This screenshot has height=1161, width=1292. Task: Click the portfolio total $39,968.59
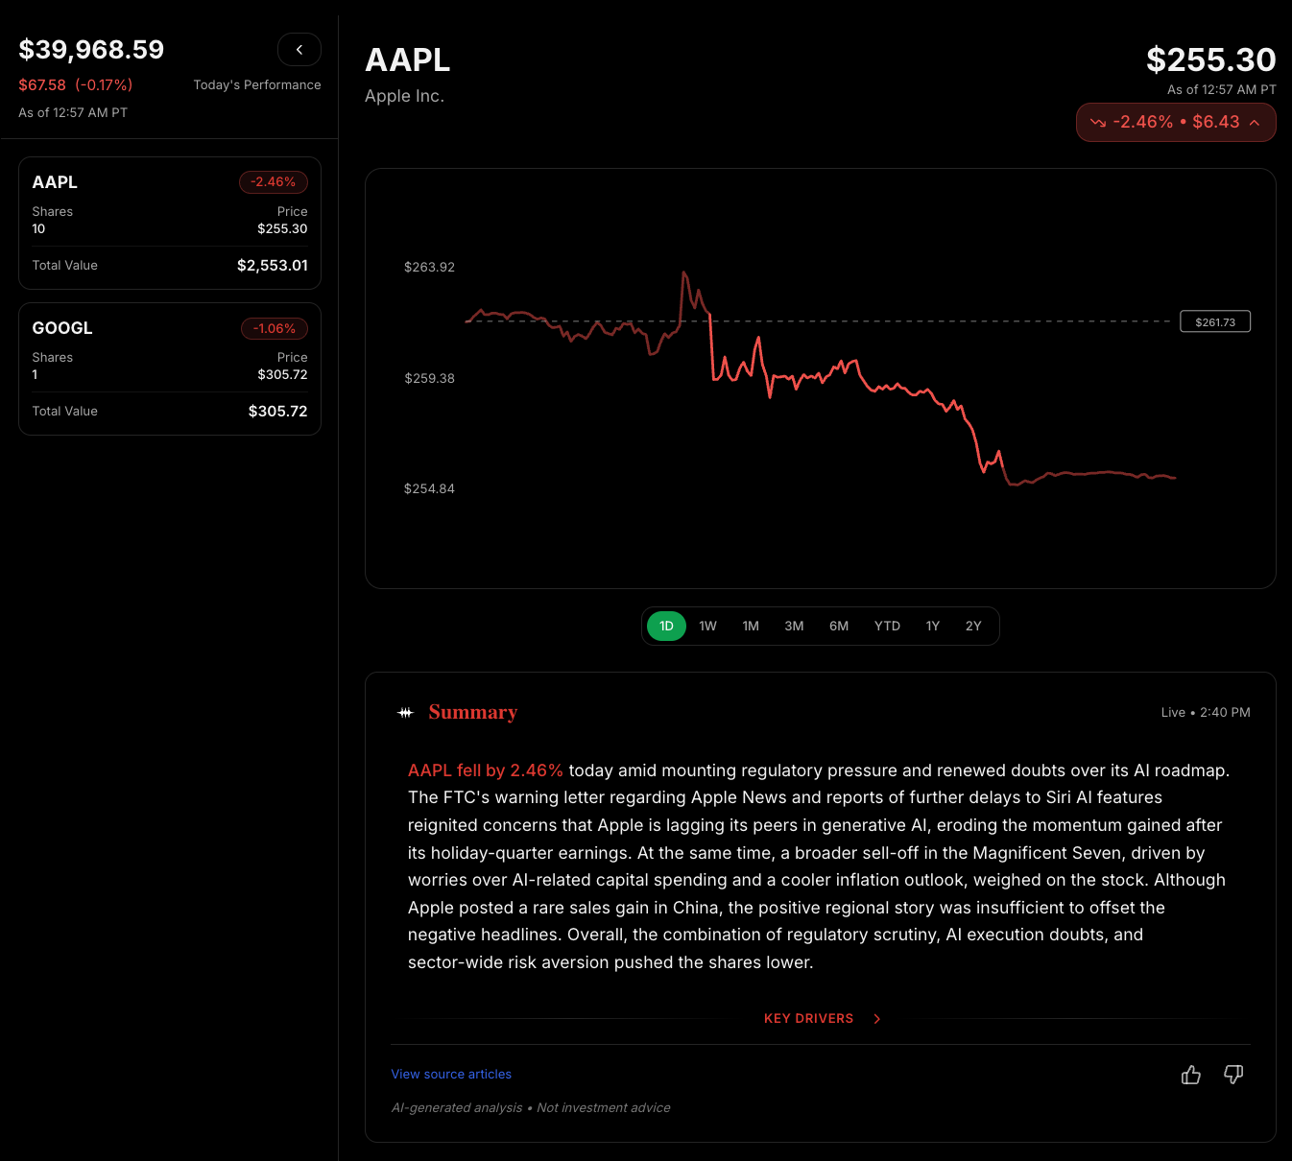coord(91,50)
